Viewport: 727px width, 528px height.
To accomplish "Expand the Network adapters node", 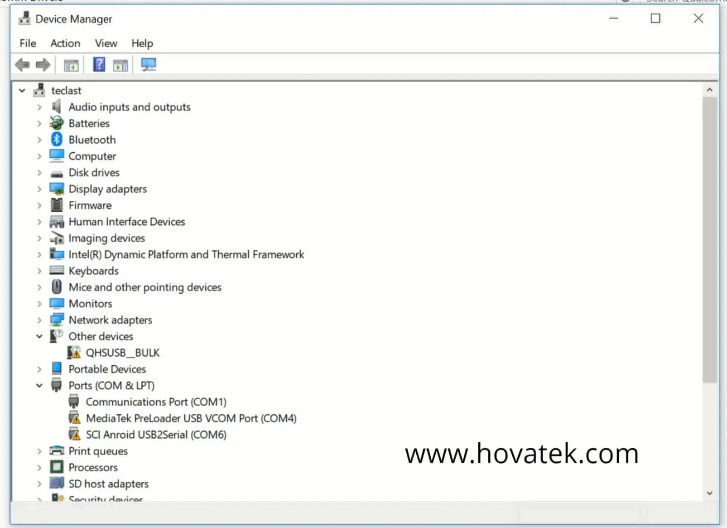I will click(x=39, y=320).
